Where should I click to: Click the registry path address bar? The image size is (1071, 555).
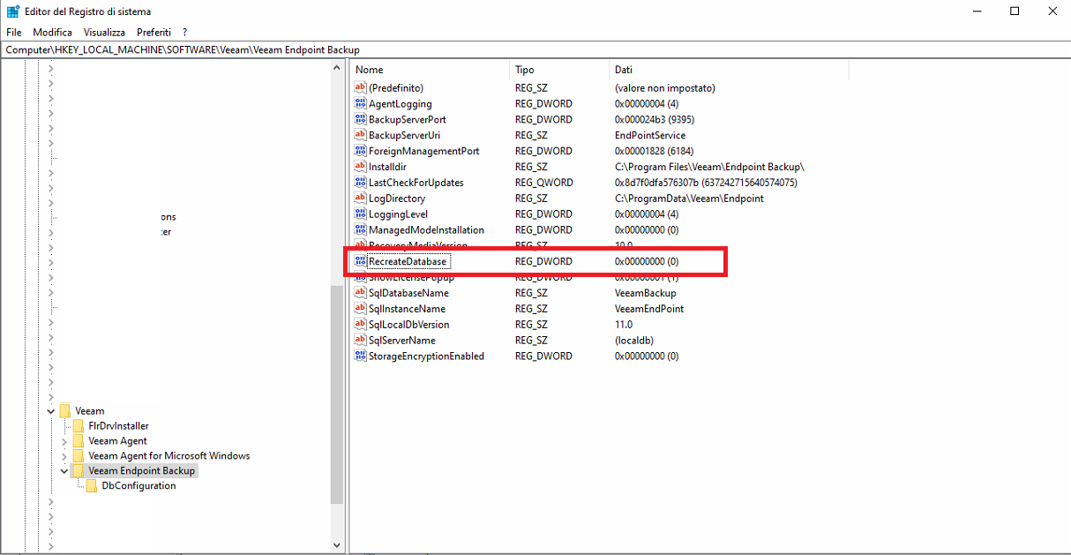coord(535,50)
